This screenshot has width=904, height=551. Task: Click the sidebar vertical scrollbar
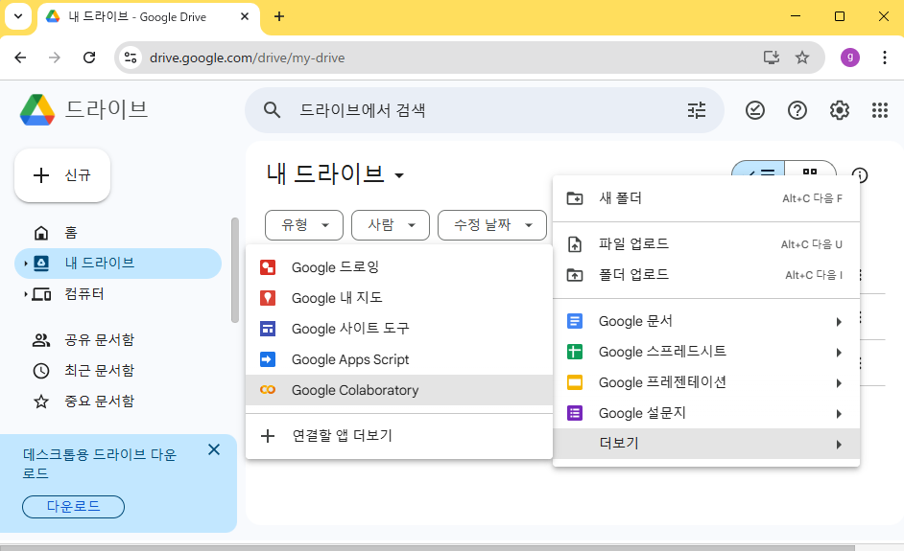click(235, 270)
